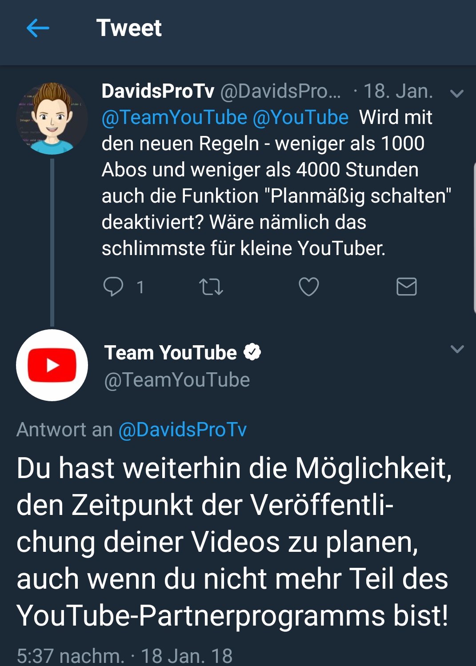Tap the @TeamYouTube handle under the name
Image resolution: width=476 pixels, height=666 pixels.
177,380
